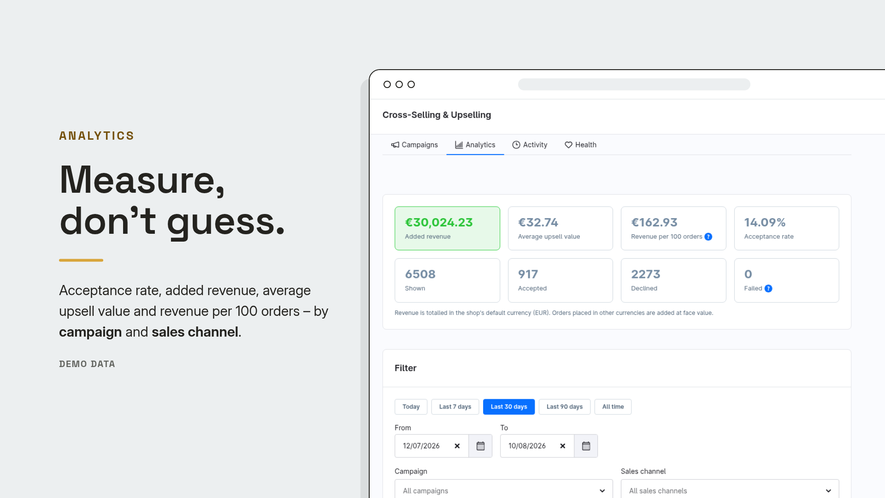The width and height of the screenshot is (885, 498).
Task: Click the currency note about EUR totals
Action: tap(554, 313)
